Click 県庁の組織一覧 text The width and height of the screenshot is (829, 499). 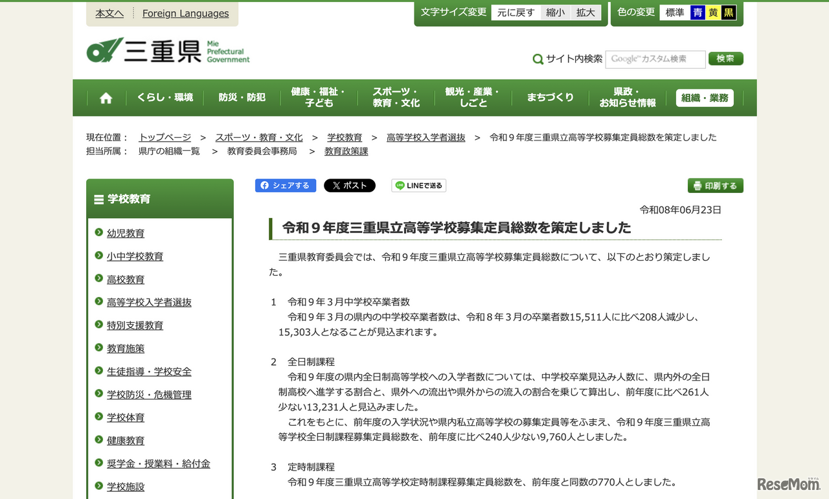[x=169, y=151]
